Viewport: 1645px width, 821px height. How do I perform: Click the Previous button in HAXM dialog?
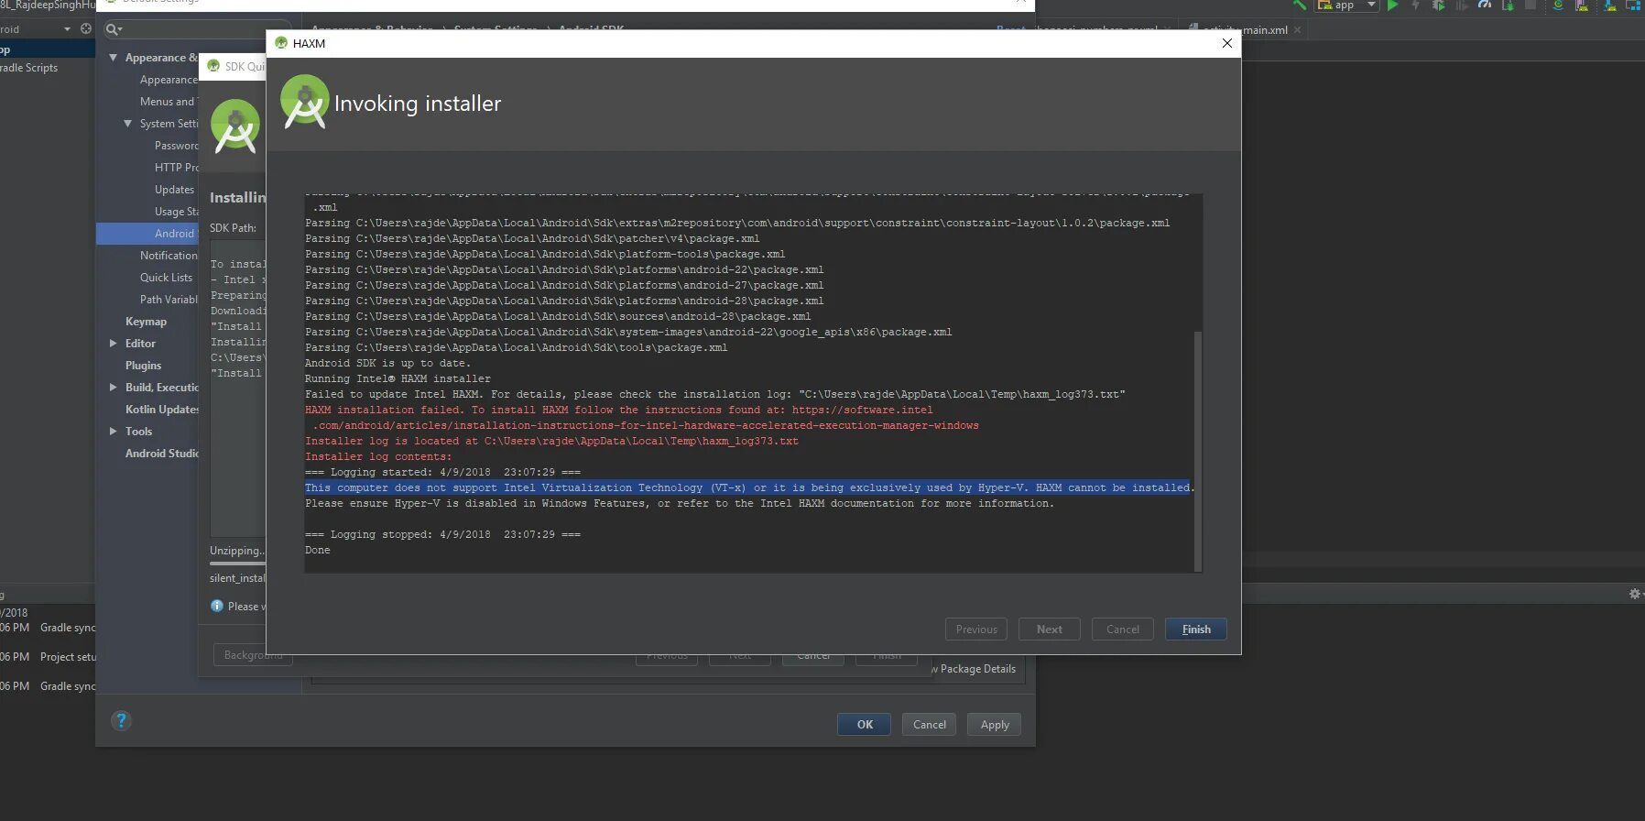[976, 629]
